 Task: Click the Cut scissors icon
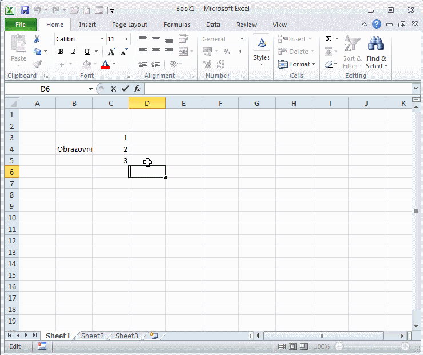37,39
